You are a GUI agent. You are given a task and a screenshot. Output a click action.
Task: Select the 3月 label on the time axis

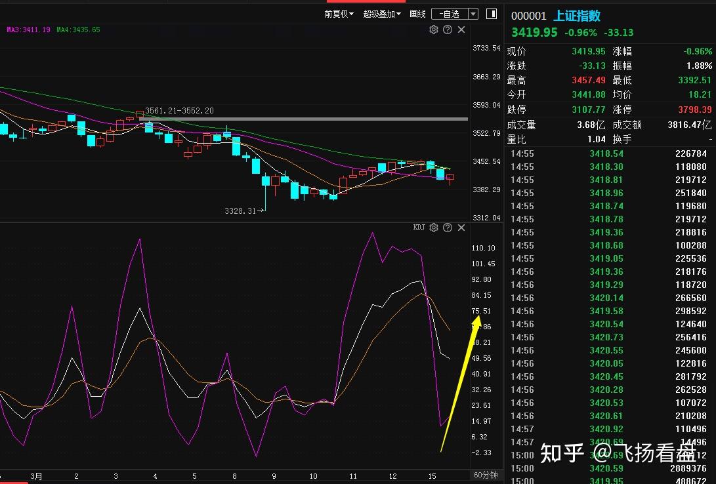pyautogui.click(x=36, y=476)
